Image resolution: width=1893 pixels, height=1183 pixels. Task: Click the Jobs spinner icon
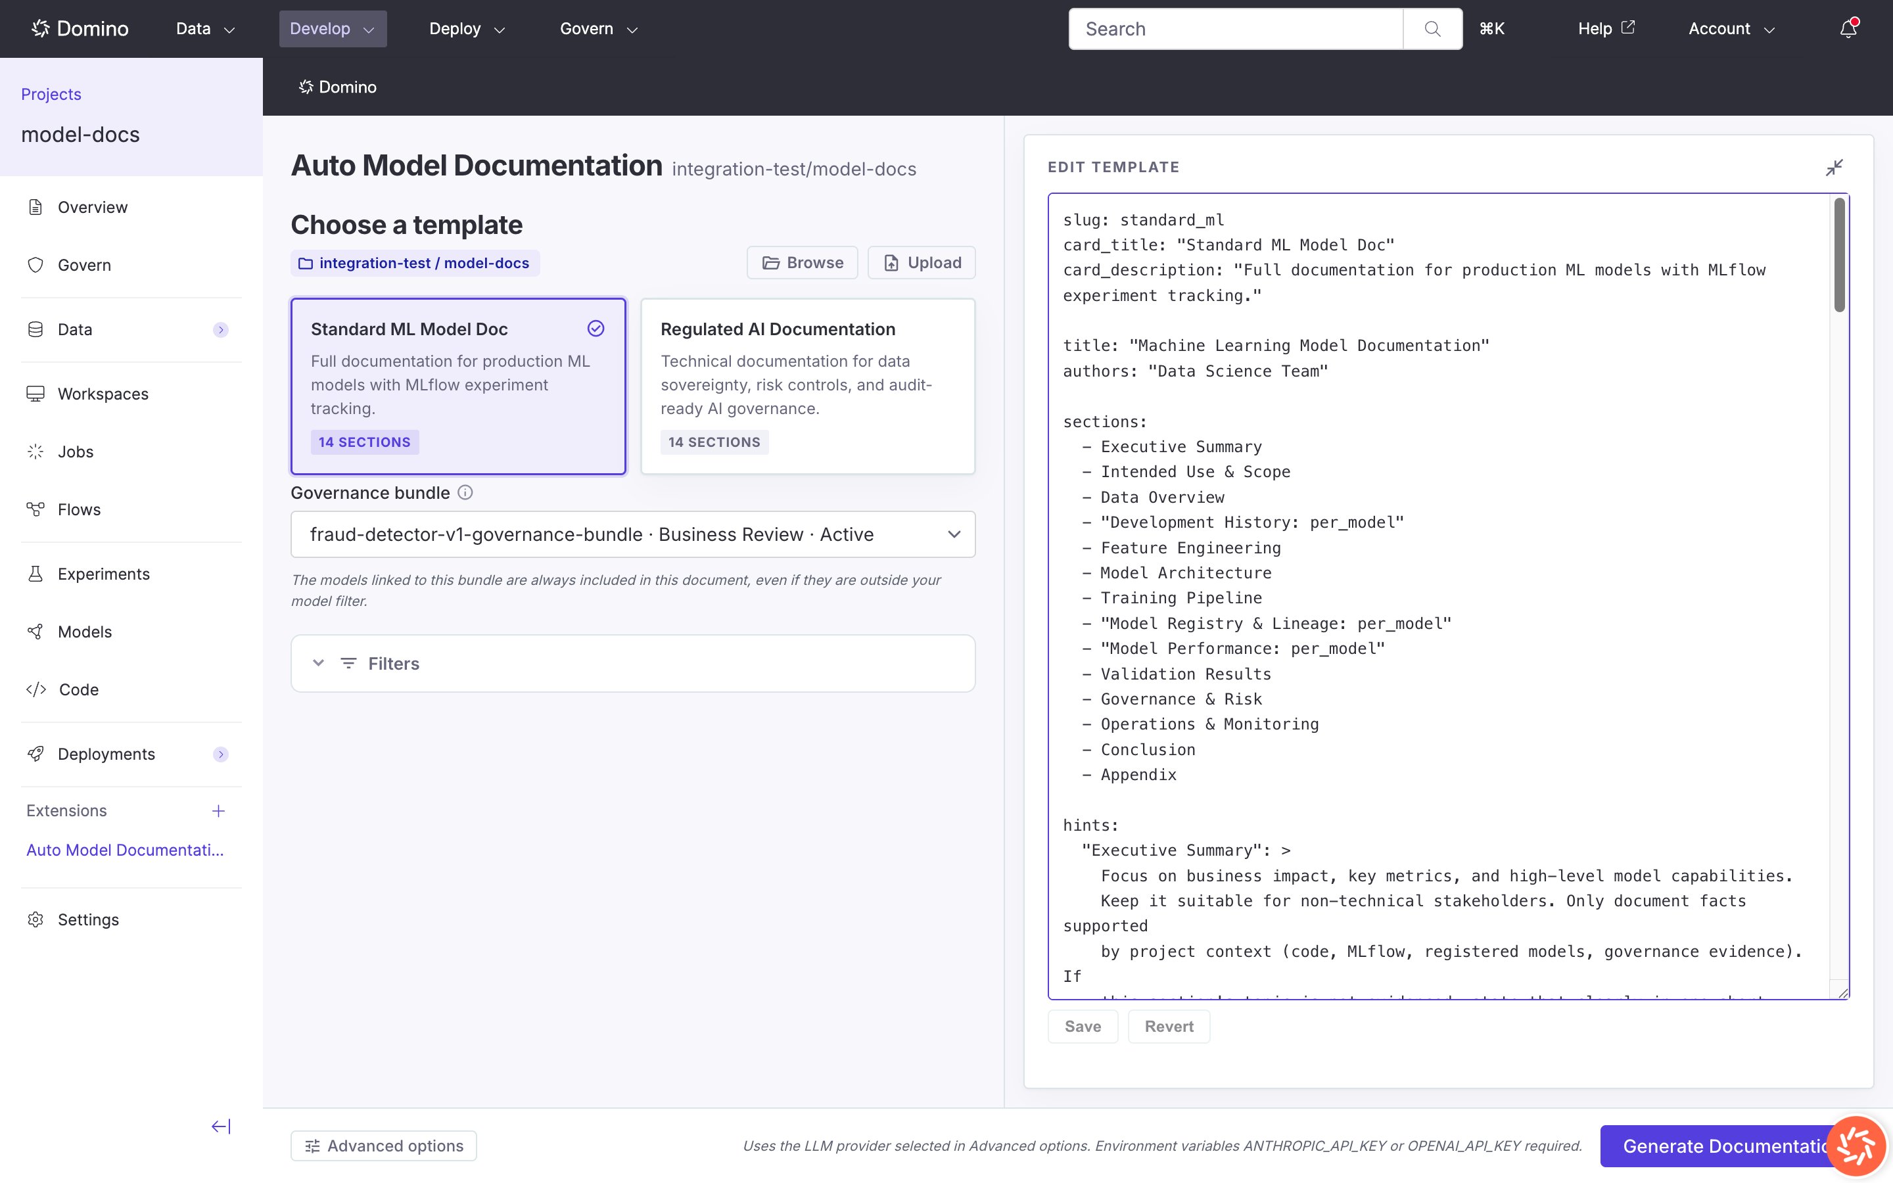pos(35,452)
